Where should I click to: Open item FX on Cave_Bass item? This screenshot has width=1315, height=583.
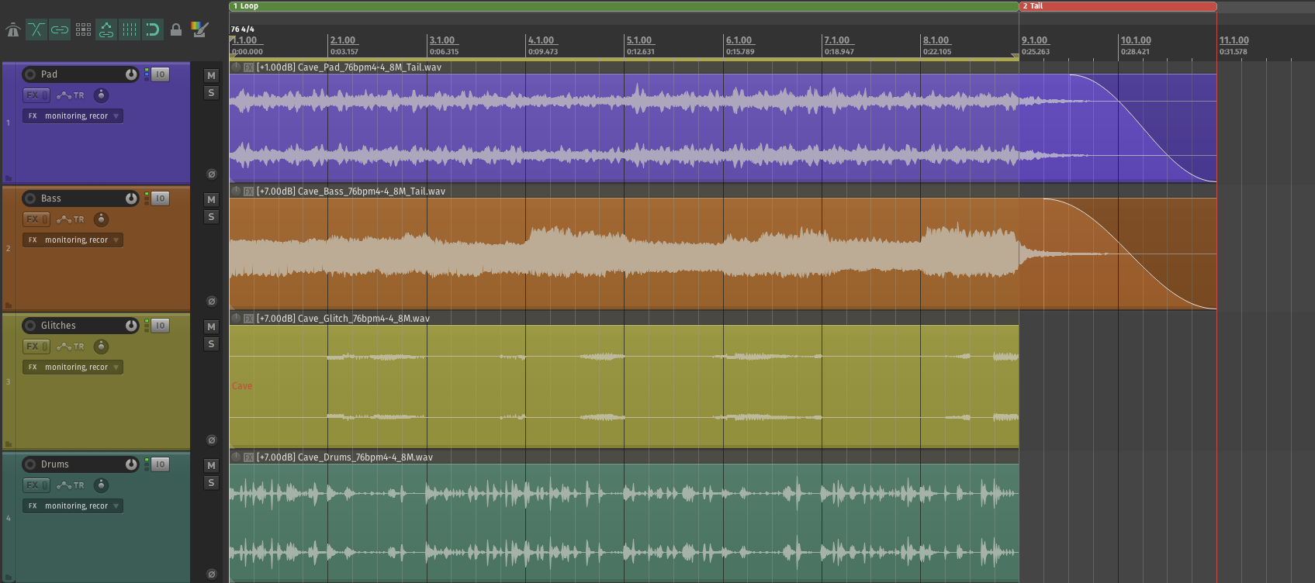[249, 191]
